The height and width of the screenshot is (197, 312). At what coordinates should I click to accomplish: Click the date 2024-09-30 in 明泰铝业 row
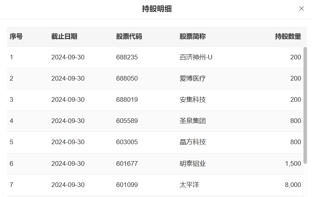(68, 163)
